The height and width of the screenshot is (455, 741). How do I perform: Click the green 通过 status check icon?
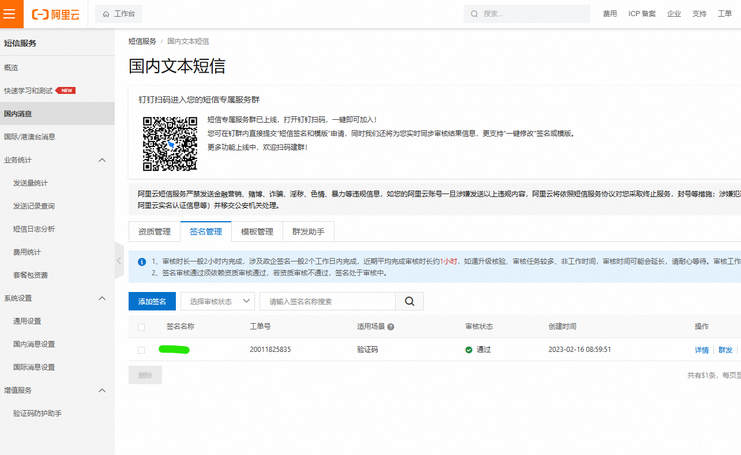coord(469,350)
